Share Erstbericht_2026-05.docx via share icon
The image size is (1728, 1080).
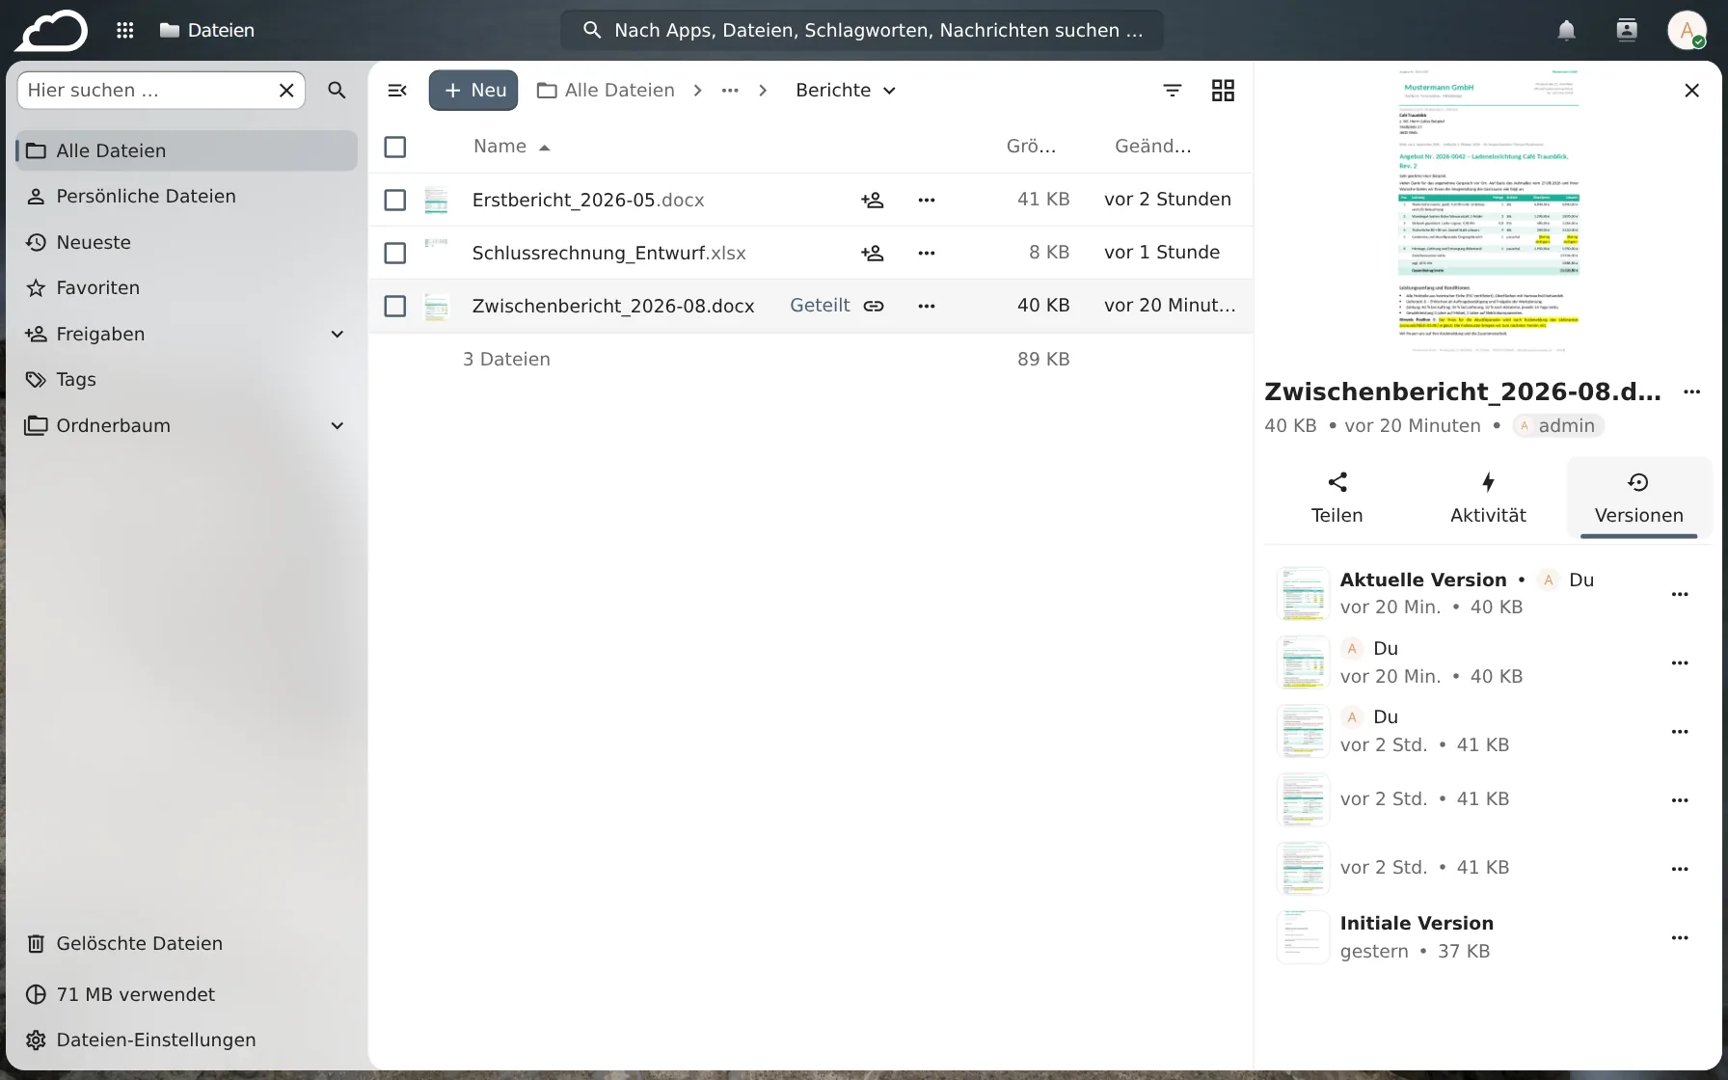point(872,200)
